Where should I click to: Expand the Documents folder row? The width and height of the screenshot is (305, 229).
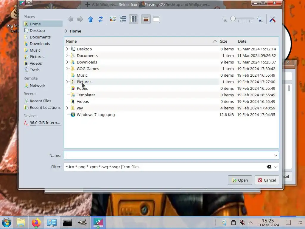(67, 55)
